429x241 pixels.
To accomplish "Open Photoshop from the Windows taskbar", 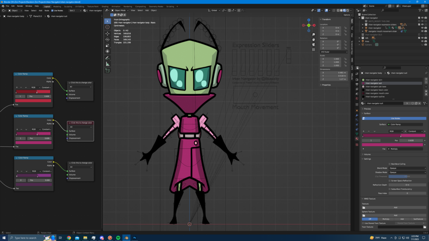I will (134, 238).
